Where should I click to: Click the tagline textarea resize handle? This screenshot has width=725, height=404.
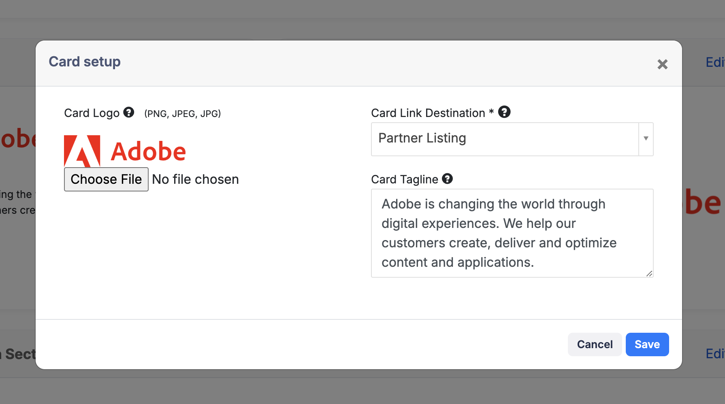click(x=649, y=273)
